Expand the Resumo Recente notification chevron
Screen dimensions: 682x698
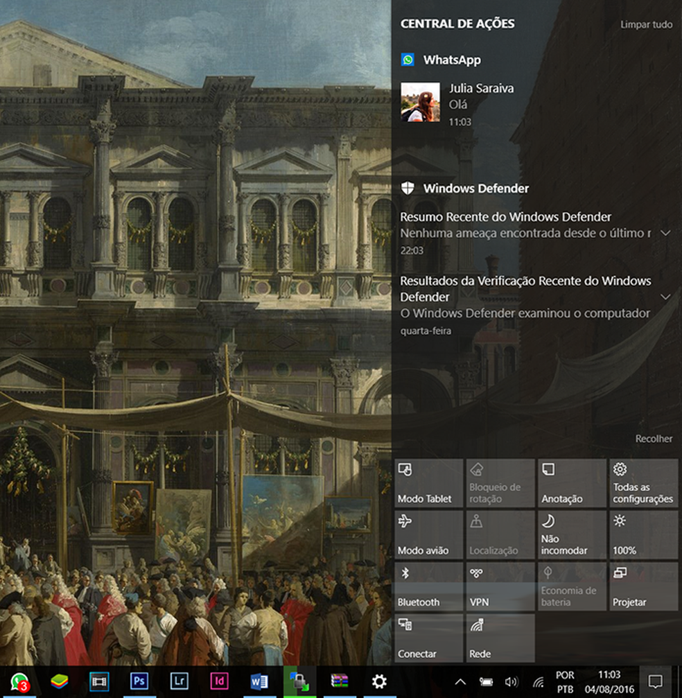tap(665, 233)
